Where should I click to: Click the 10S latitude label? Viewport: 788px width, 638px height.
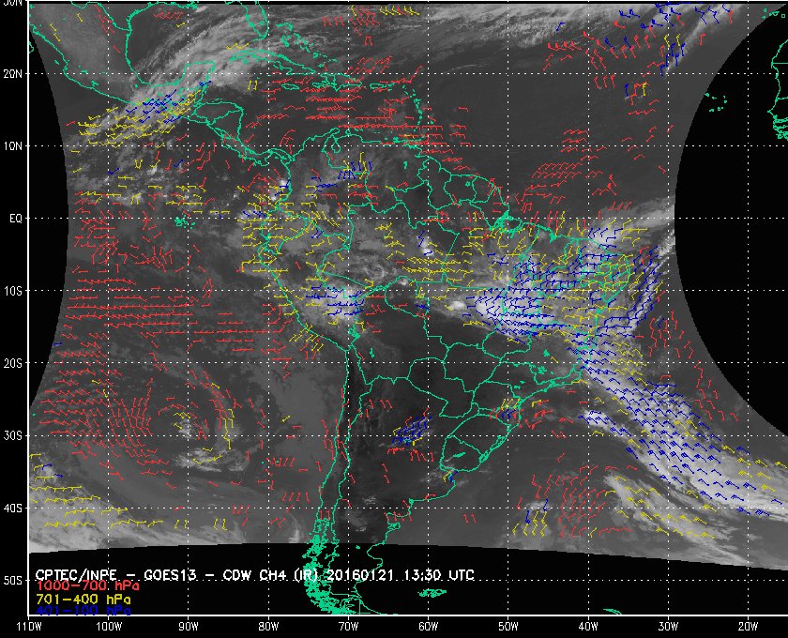pyautogui.click(x=12, y=292)
